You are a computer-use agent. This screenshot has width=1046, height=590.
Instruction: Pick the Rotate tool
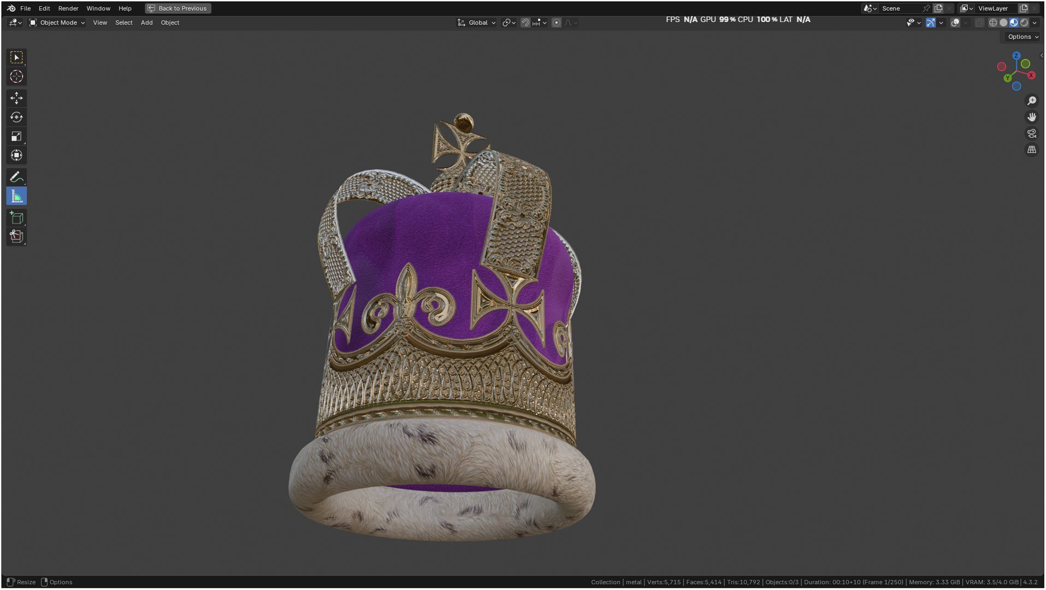pos(16,117)
